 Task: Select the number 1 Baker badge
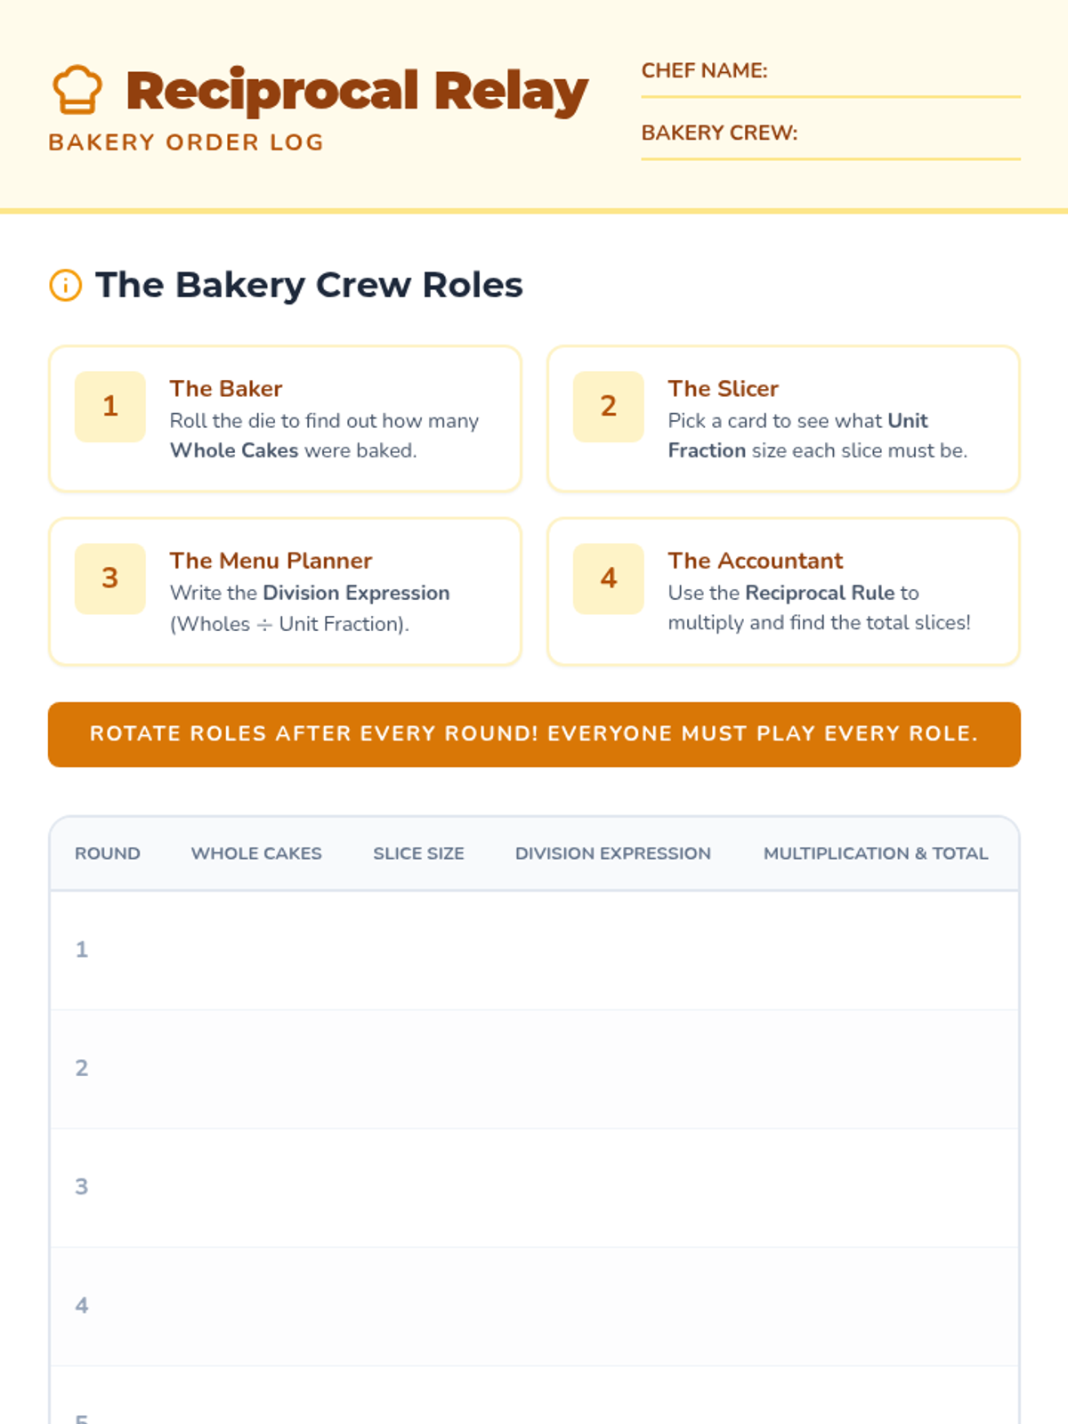click(x=110, y=407)
